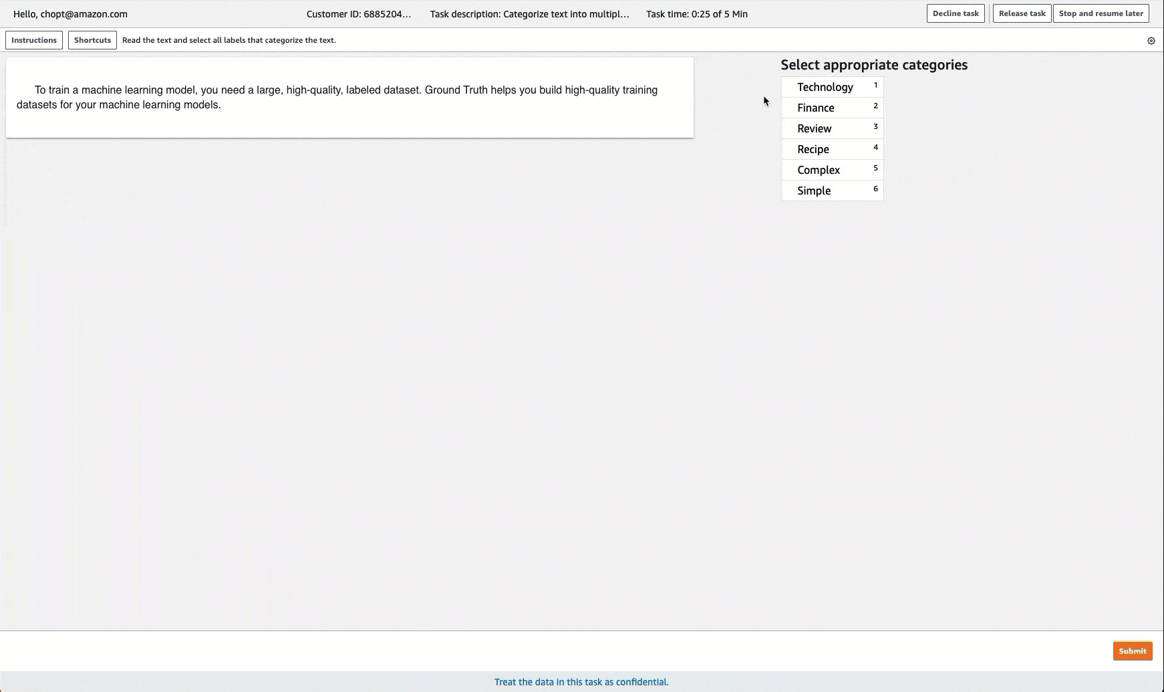
Task: Click the chopt@amazon.com greeting
Action: (x=70, y=13)
